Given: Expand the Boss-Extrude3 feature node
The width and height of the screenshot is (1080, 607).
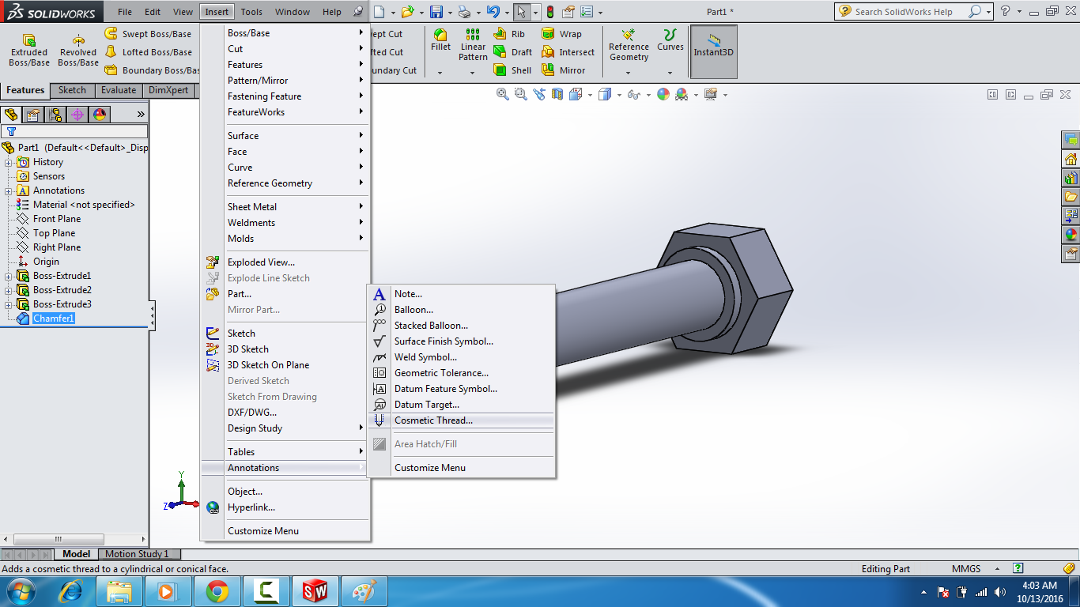Looking at the screenshot, I should [9, 304].
